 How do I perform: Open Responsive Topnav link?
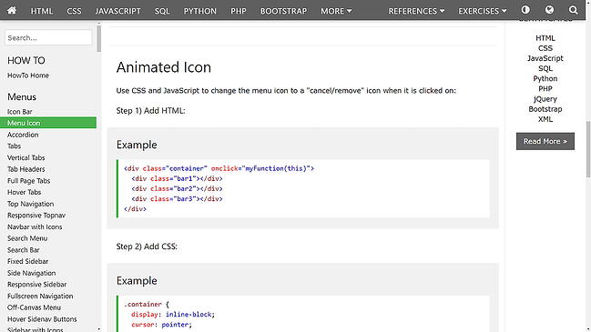[x=36, y=216]
